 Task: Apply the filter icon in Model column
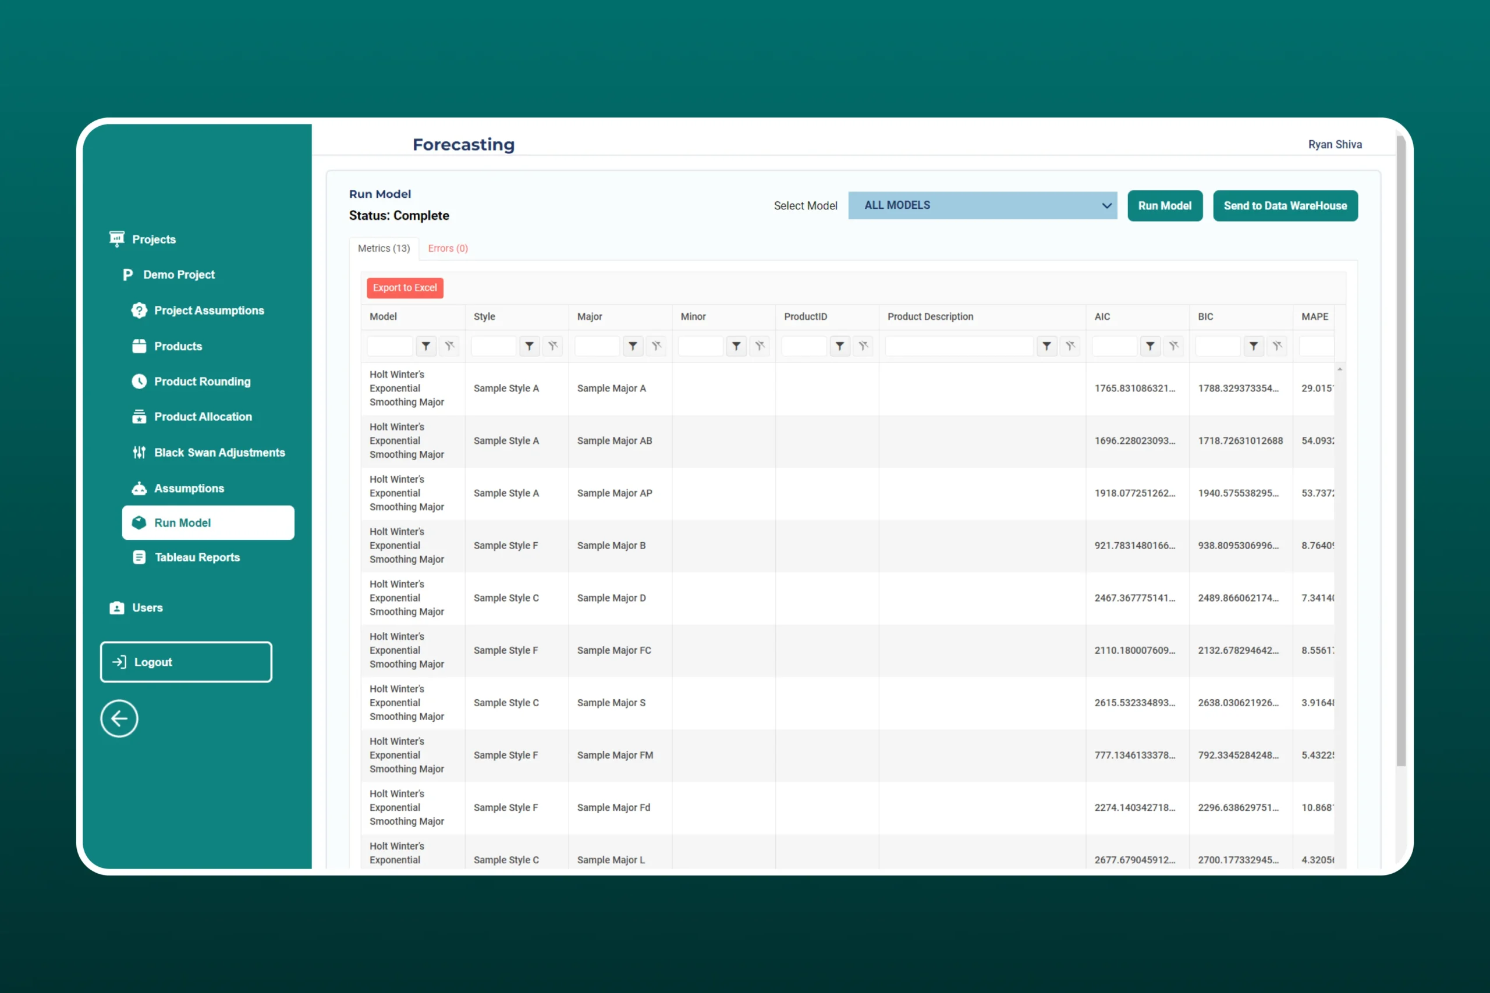[x=425, y=346]
